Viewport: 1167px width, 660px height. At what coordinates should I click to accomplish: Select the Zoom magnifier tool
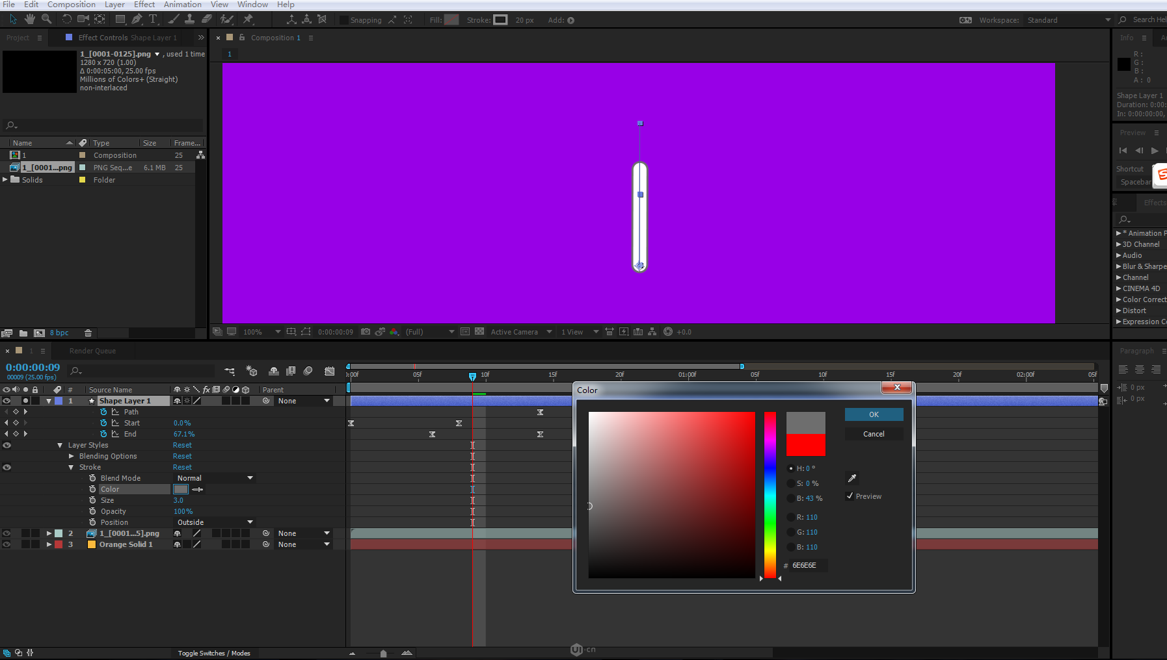[x=47, y=19]
